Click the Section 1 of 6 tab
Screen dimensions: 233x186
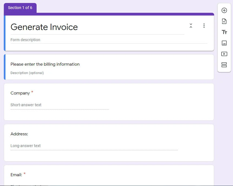20,8
